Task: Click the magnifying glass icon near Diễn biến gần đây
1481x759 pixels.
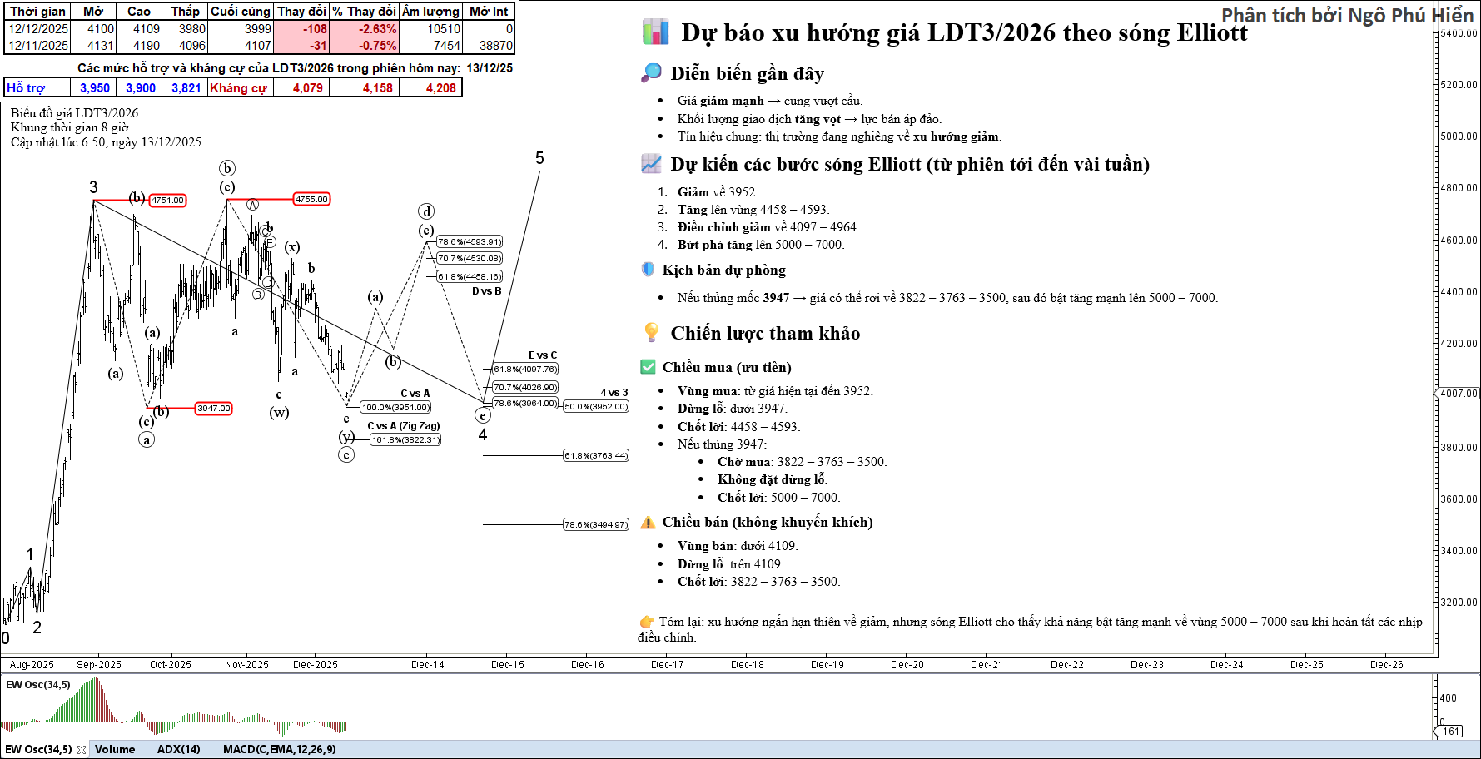Action: click(651, 73)
